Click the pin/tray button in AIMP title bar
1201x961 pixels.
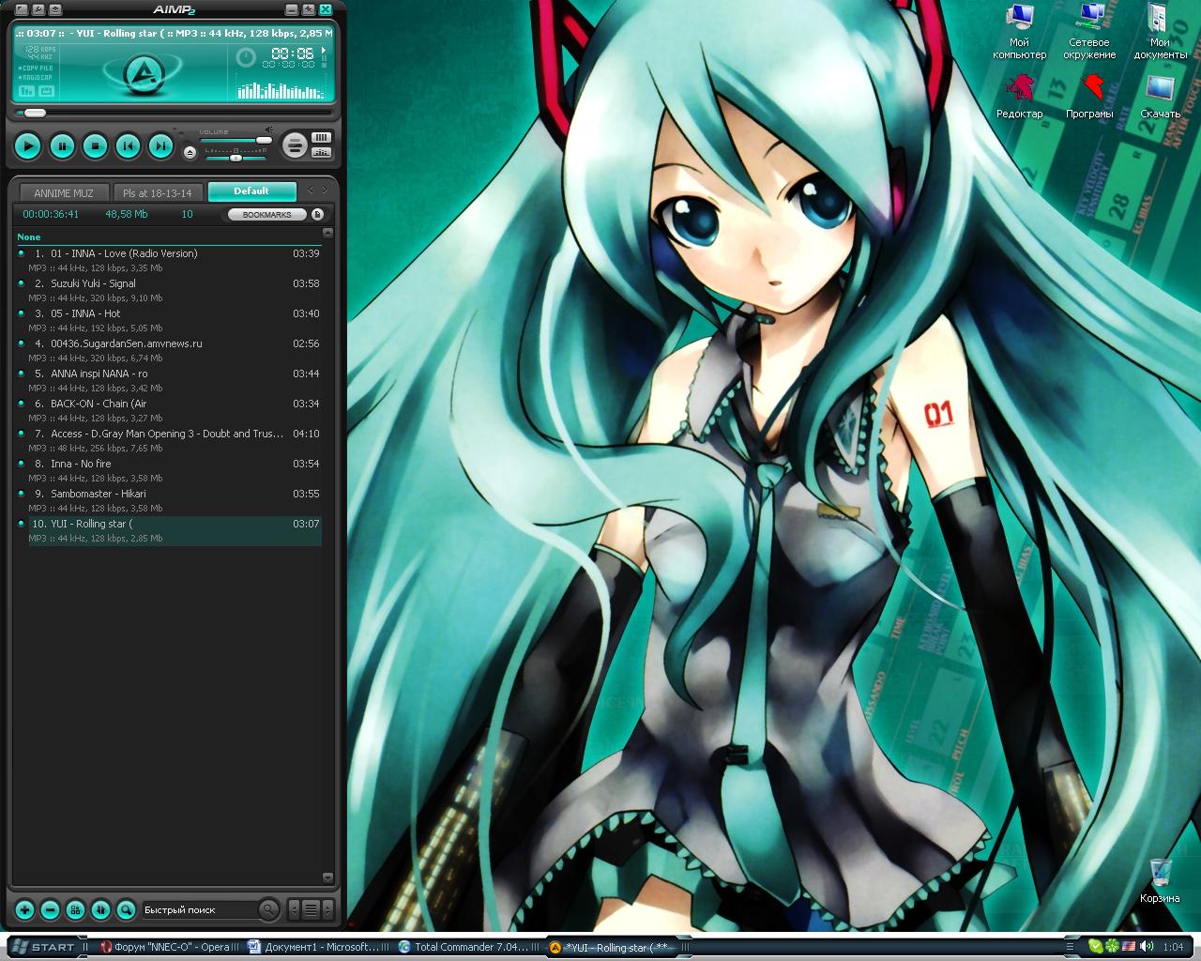(308, 9)
